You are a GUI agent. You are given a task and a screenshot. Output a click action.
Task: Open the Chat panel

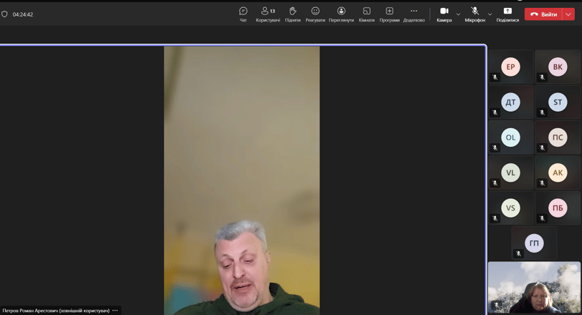(x=243, y=14)
